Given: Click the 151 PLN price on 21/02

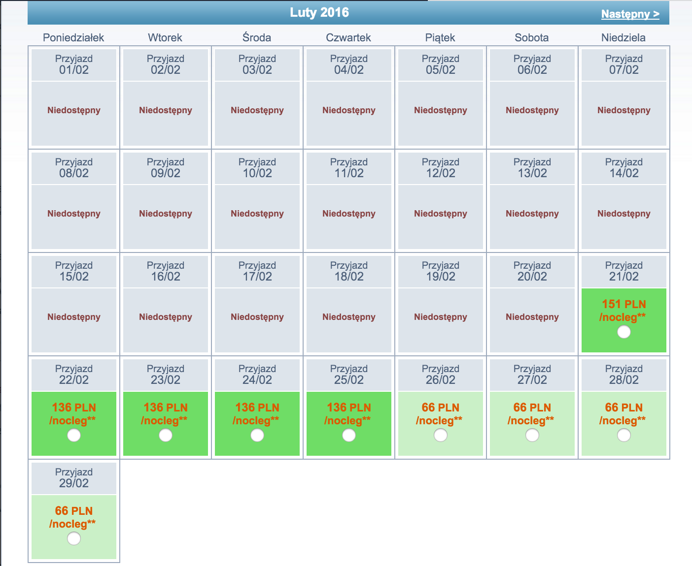Looking at the screenshot, I should [x=624, y=304].
